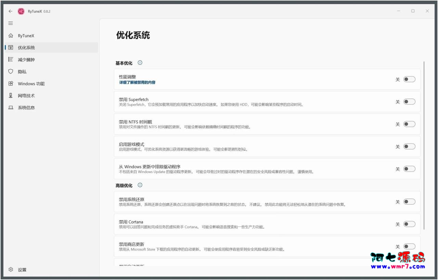Enable the 启用游戏模式 switch
The height and width of the screenshot is (280, 438).
(409, 146)
